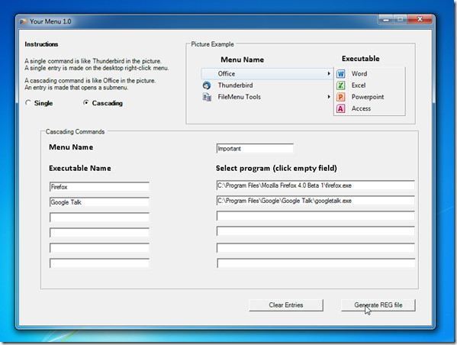Image resolution: width=457 pixels, height=345 pixels.
Task: Click the Google Talk executable name field
Action: (x=99, y=202)
